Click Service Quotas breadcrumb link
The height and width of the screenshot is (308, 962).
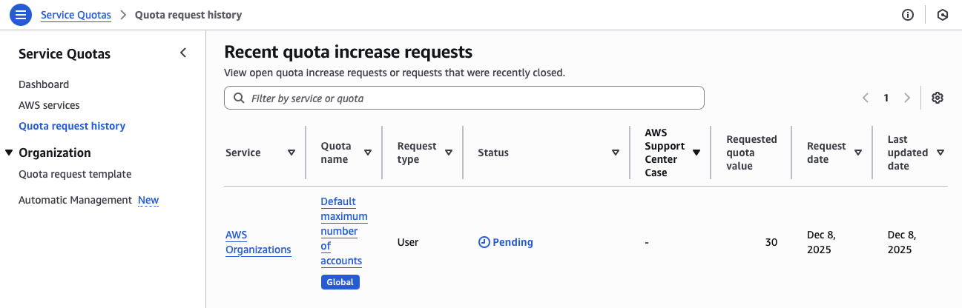point(76,15)
